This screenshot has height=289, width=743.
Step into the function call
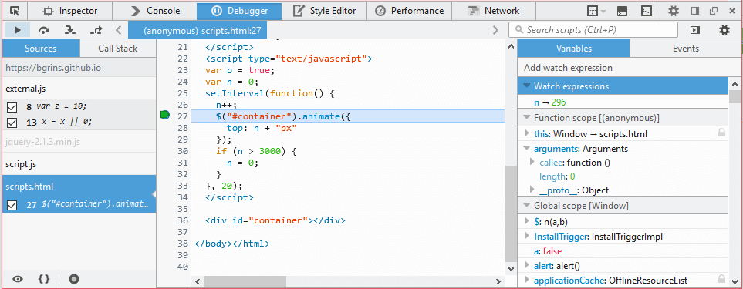[x=70, y=30]
